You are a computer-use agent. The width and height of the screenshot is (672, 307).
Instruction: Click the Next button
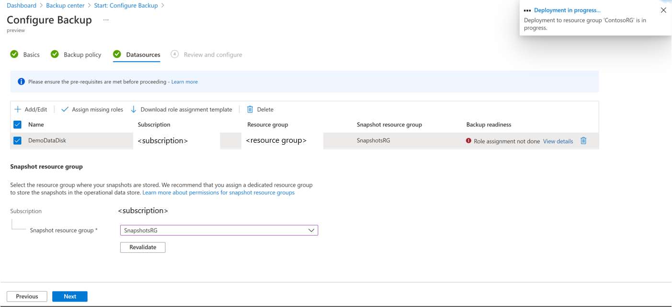tap(70, 296)
